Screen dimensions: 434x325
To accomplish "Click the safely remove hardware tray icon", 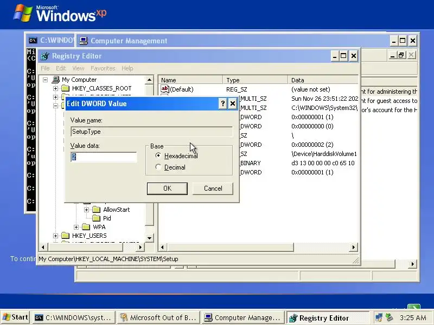I will pos(390,317).
